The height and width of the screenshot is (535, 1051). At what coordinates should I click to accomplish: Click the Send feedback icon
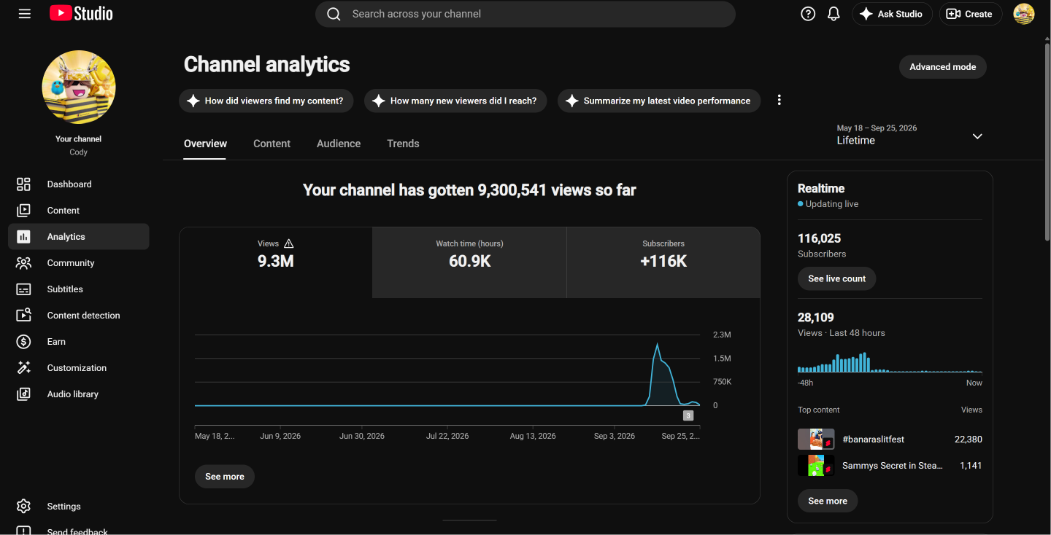point(23,531)
